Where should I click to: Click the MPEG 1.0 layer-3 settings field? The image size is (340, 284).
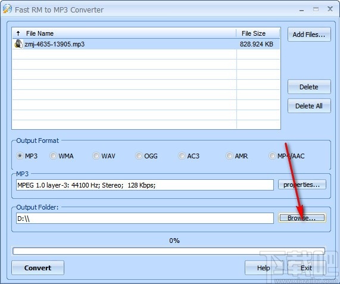pyautogui.click(x=145, y=185)
